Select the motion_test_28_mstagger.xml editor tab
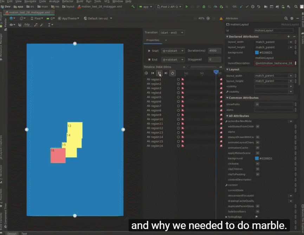Image resolution: width=304 pixels, height=235 pixels. tap(29, 12)
